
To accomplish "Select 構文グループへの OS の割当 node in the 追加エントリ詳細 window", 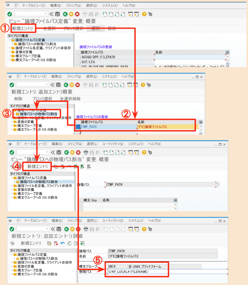I will pyautogui.click(x=37, y=274).
